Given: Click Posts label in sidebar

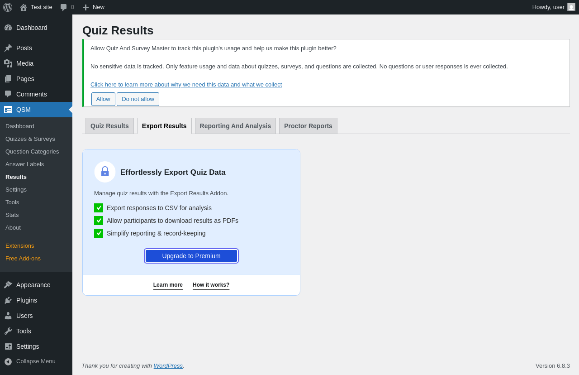Looking at the screenshot, I should pos(24,48).
